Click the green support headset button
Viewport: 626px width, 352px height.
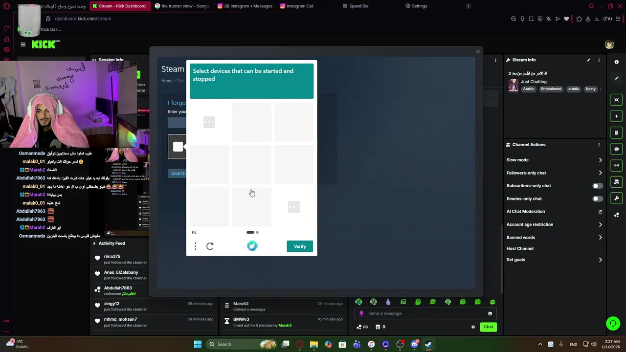tap(613, 324)
